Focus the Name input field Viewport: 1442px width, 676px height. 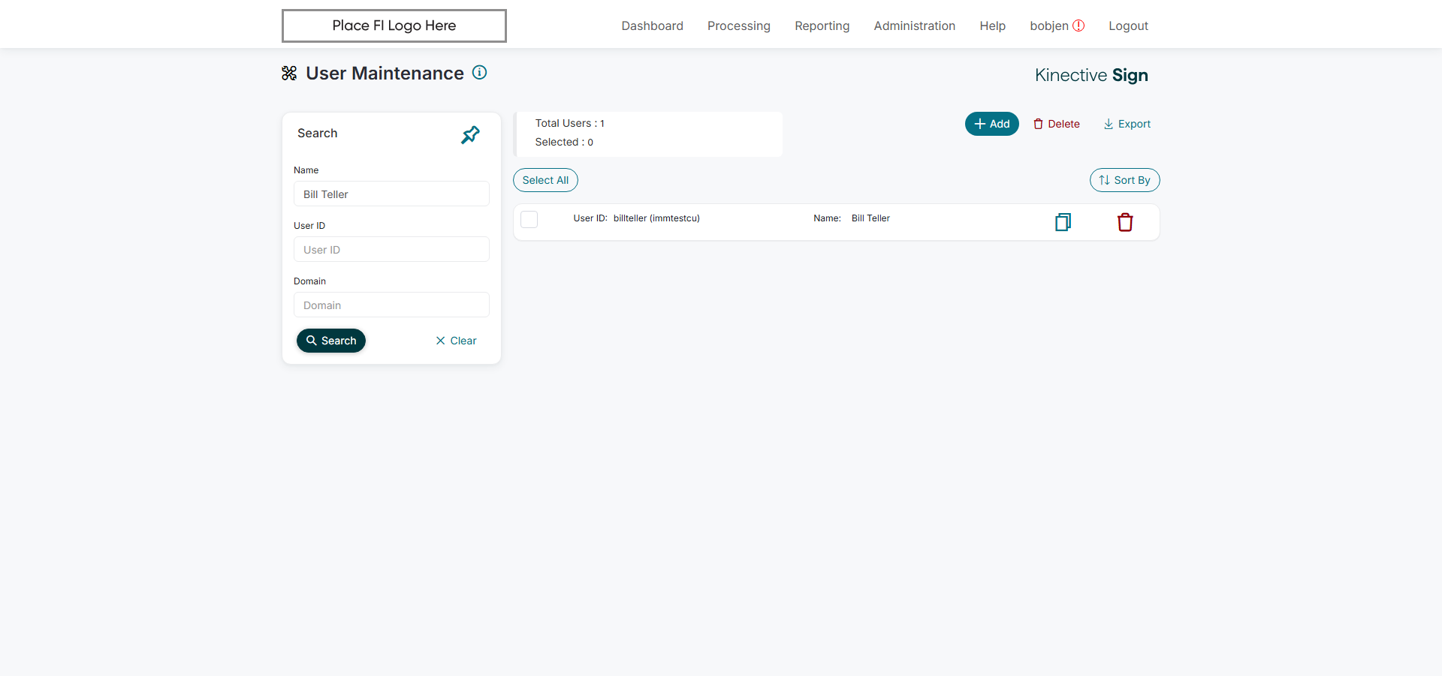[391, 194]
